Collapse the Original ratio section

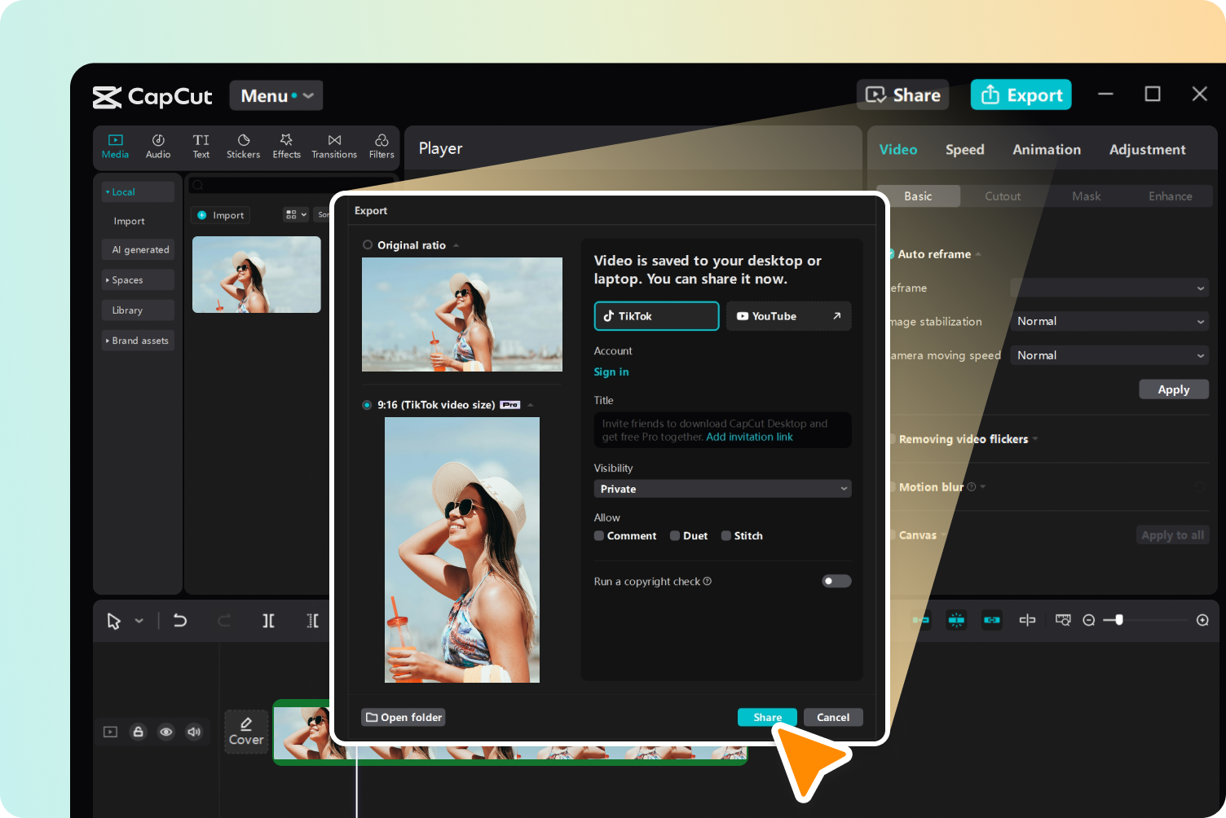pos(456,244)
